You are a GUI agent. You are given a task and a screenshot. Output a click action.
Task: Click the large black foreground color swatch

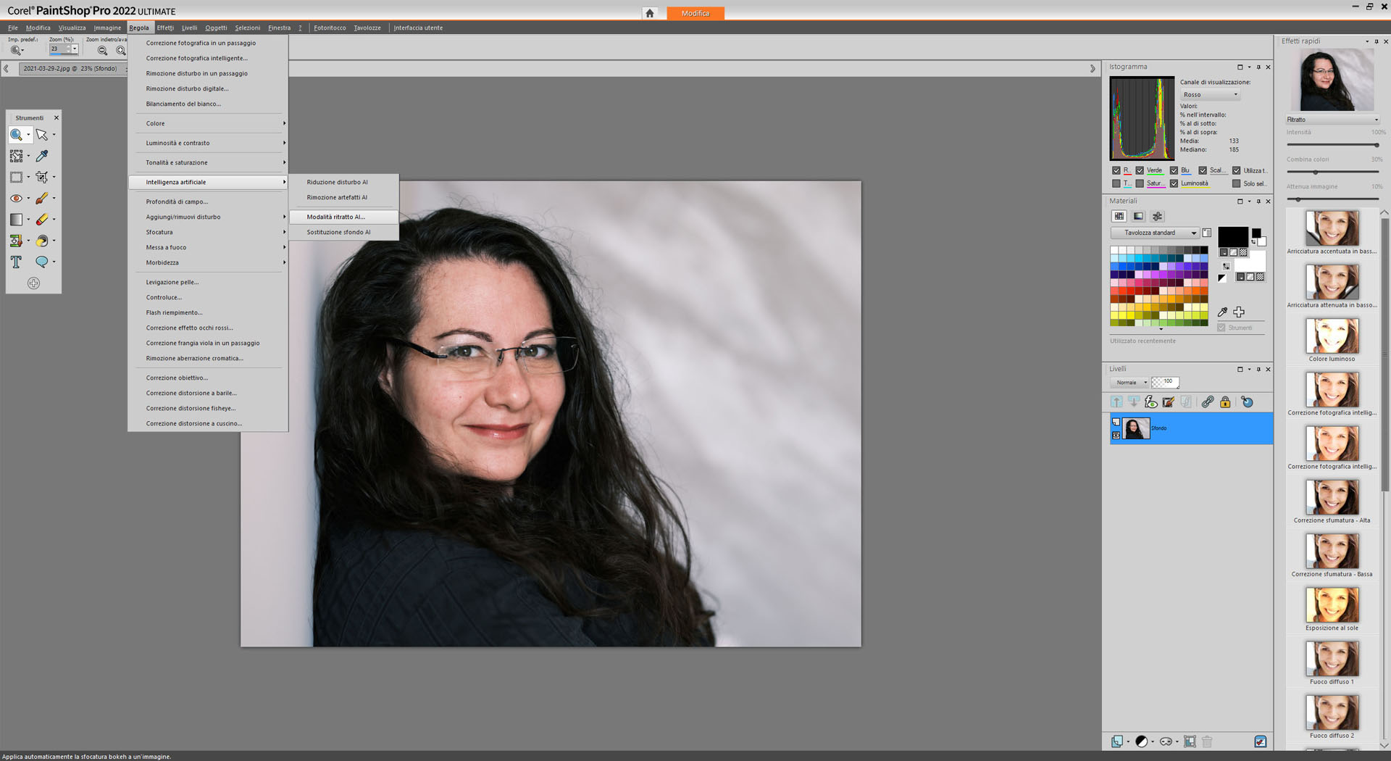[x=1232, y=236]
